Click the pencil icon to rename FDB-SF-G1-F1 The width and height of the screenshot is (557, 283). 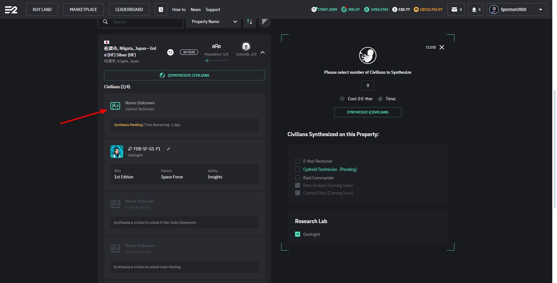tap(169, 149)
